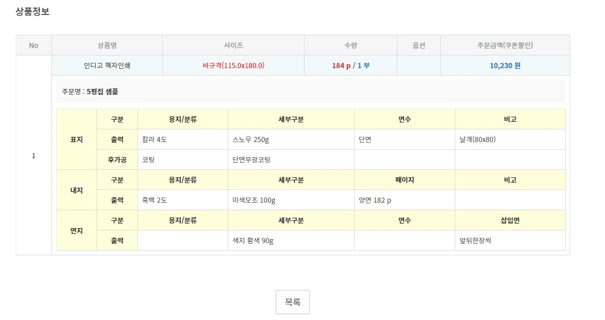Screen dimensions: 605x320
Task: Select product name 인디고 책자인쇄
Action: point(107,65)
